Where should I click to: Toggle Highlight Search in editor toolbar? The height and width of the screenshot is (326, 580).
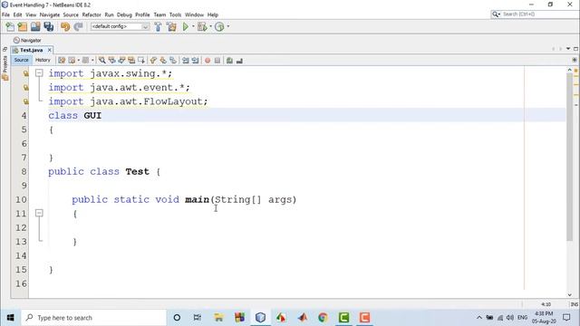(x=131, y=61)
